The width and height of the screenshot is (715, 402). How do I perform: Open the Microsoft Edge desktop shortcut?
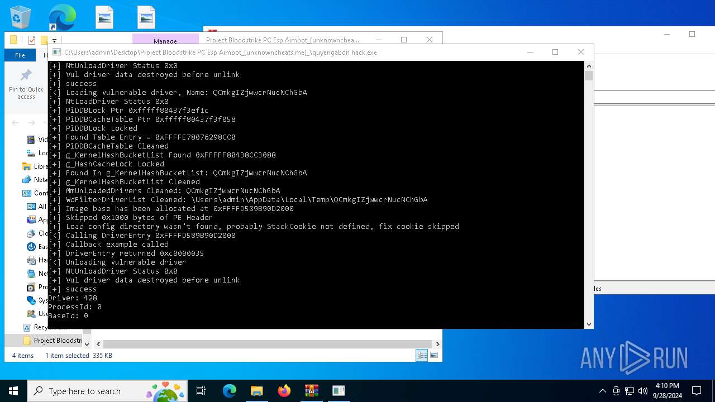[62, 17]
